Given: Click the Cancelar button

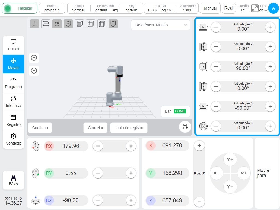Looking at the screenshot, I should click(x=95, y=128).
